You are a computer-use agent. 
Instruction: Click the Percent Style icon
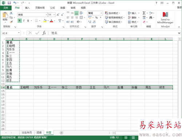tap(96, 17)
